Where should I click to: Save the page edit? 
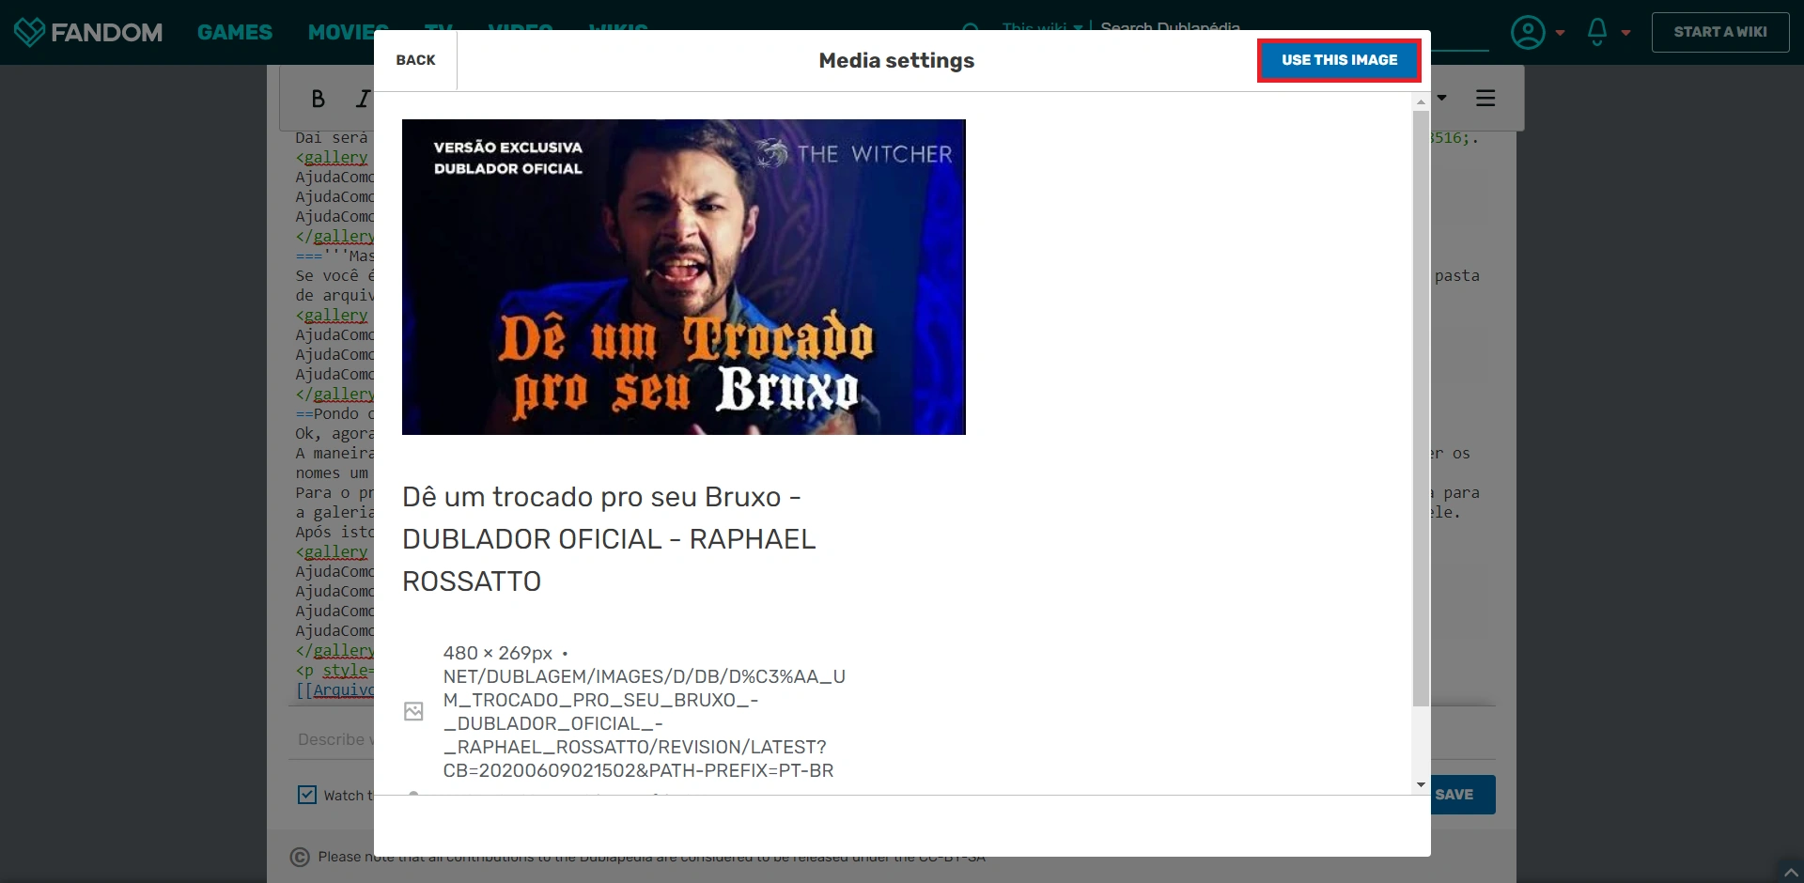pyautogui.click(x=1456, y=795)
